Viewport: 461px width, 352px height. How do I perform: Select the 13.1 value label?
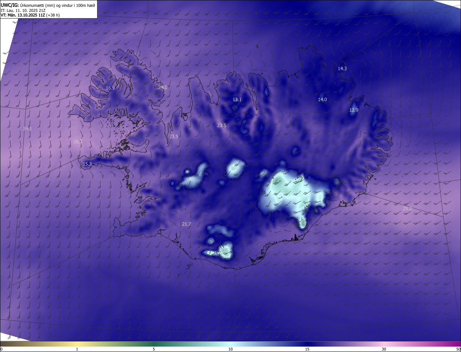237,100
